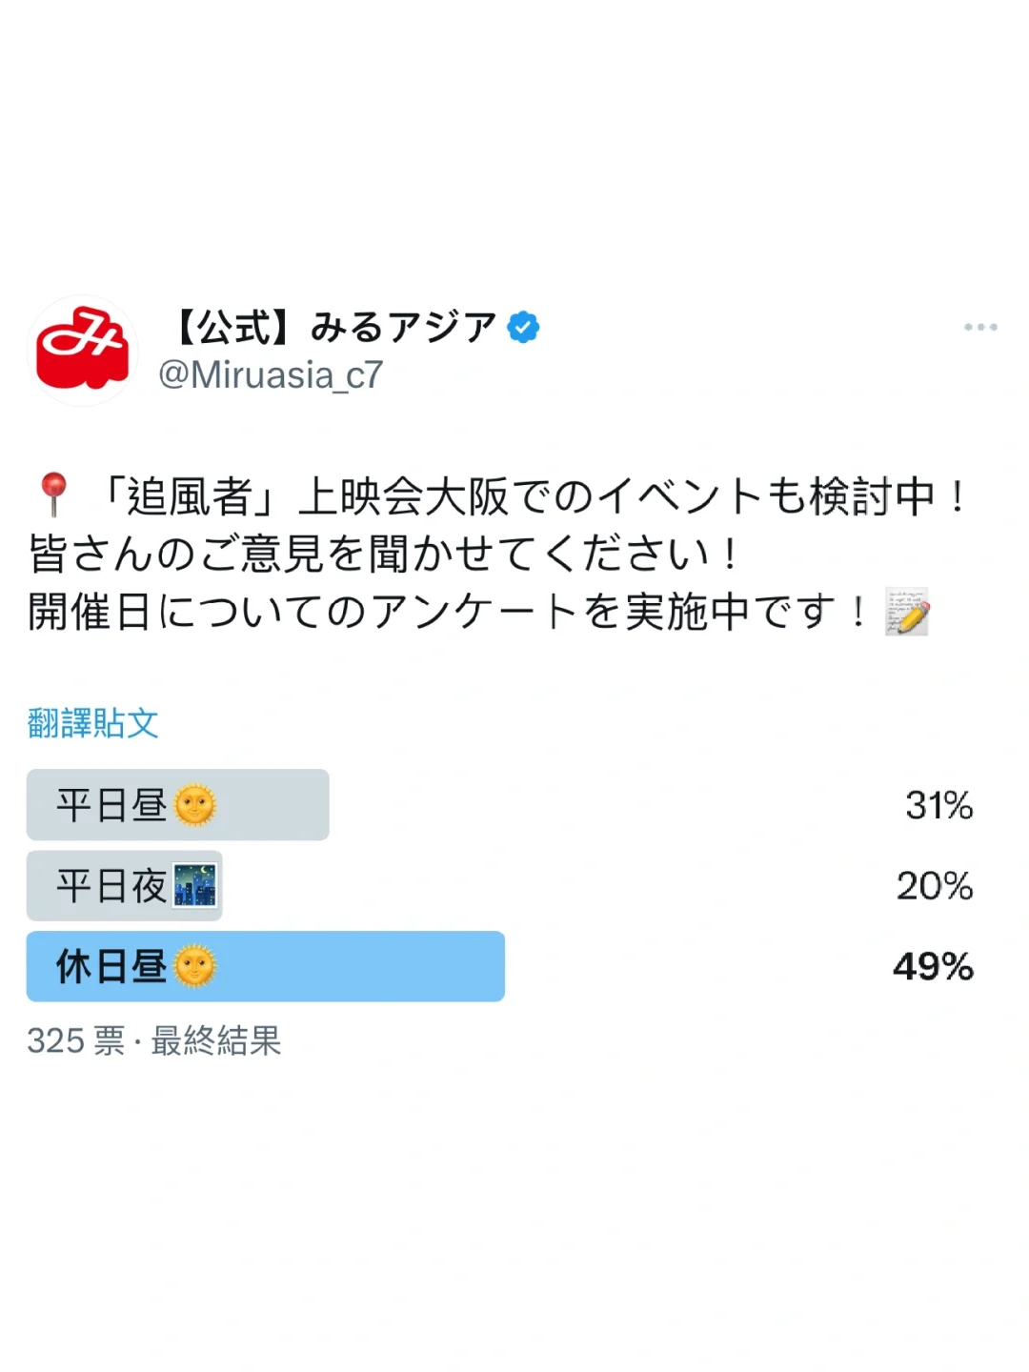Image resolution: width=1029 pixels, height=1372 pixels.
Task: Select the 平日夜 poll option
Action: click(124, 886)
